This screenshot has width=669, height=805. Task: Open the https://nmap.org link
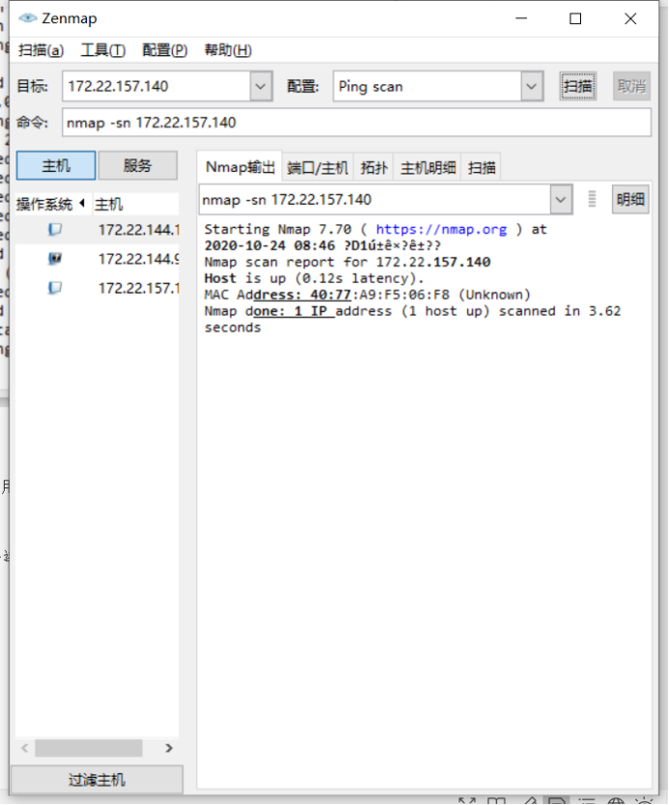441,229
